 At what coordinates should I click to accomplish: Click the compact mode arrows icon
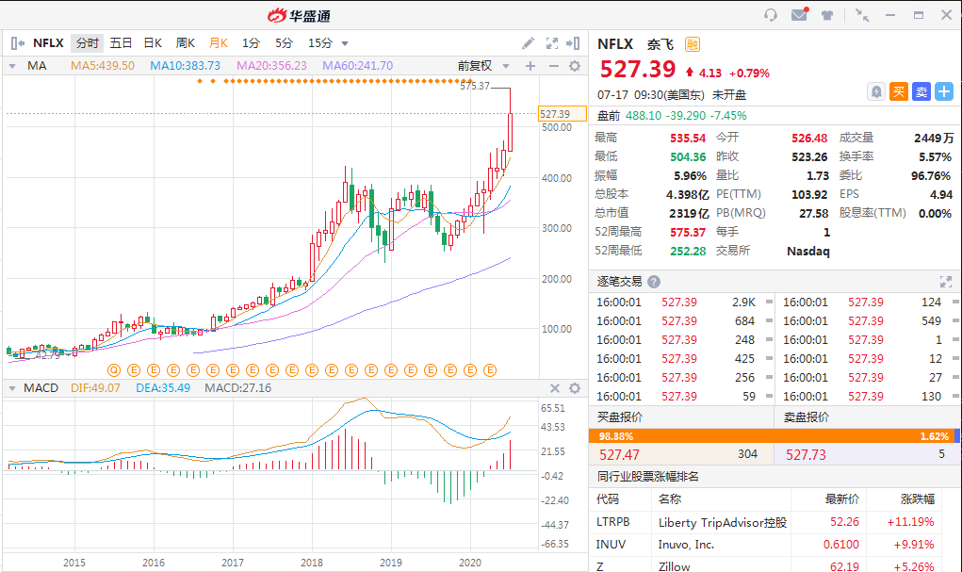point(862,15)
